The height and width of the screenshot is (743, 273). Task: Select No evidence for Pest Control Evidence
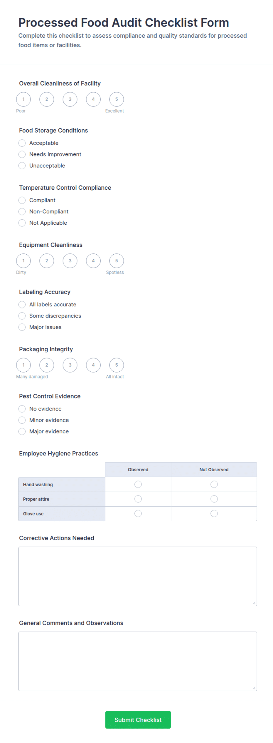coord(22,409)
